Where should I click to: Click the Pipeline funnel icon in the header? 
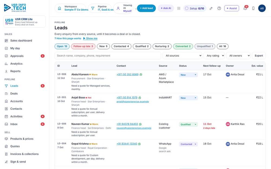pyautogui.click(x=93, y=8)
